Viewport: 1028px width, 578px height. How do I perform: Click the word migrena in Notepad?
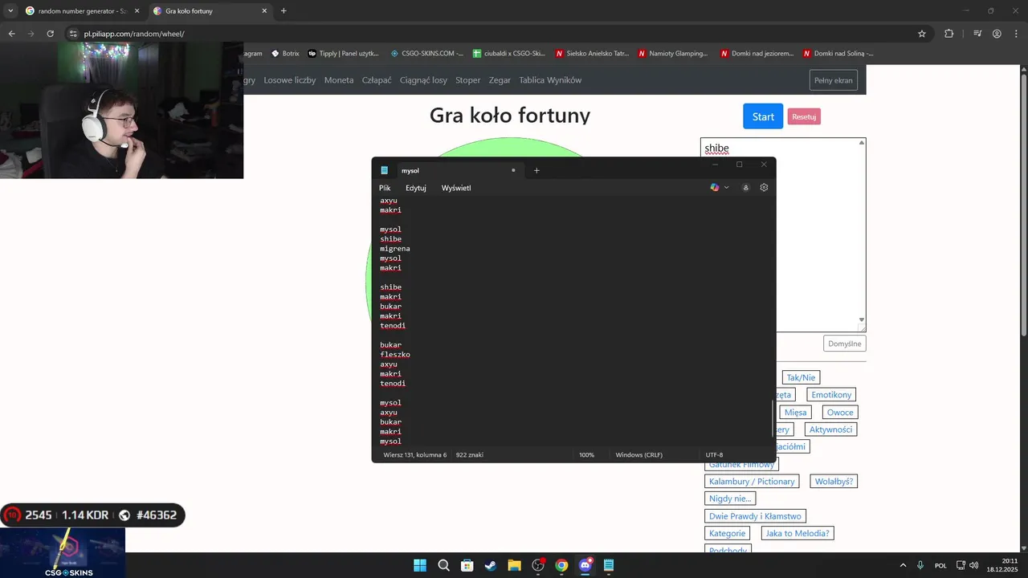point(395,249)
